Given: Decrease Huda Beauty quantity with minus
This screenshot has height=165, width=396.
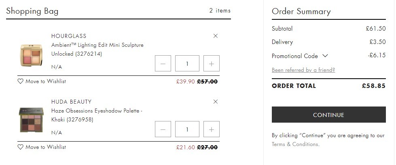Looking at the screenshot, I should point(163,129).
